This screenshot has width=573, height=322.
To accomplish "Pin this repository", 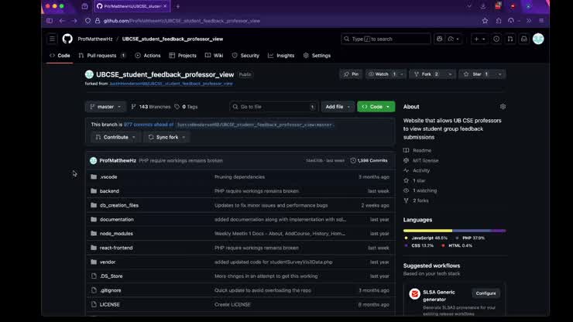I will (x=351, y=74).
